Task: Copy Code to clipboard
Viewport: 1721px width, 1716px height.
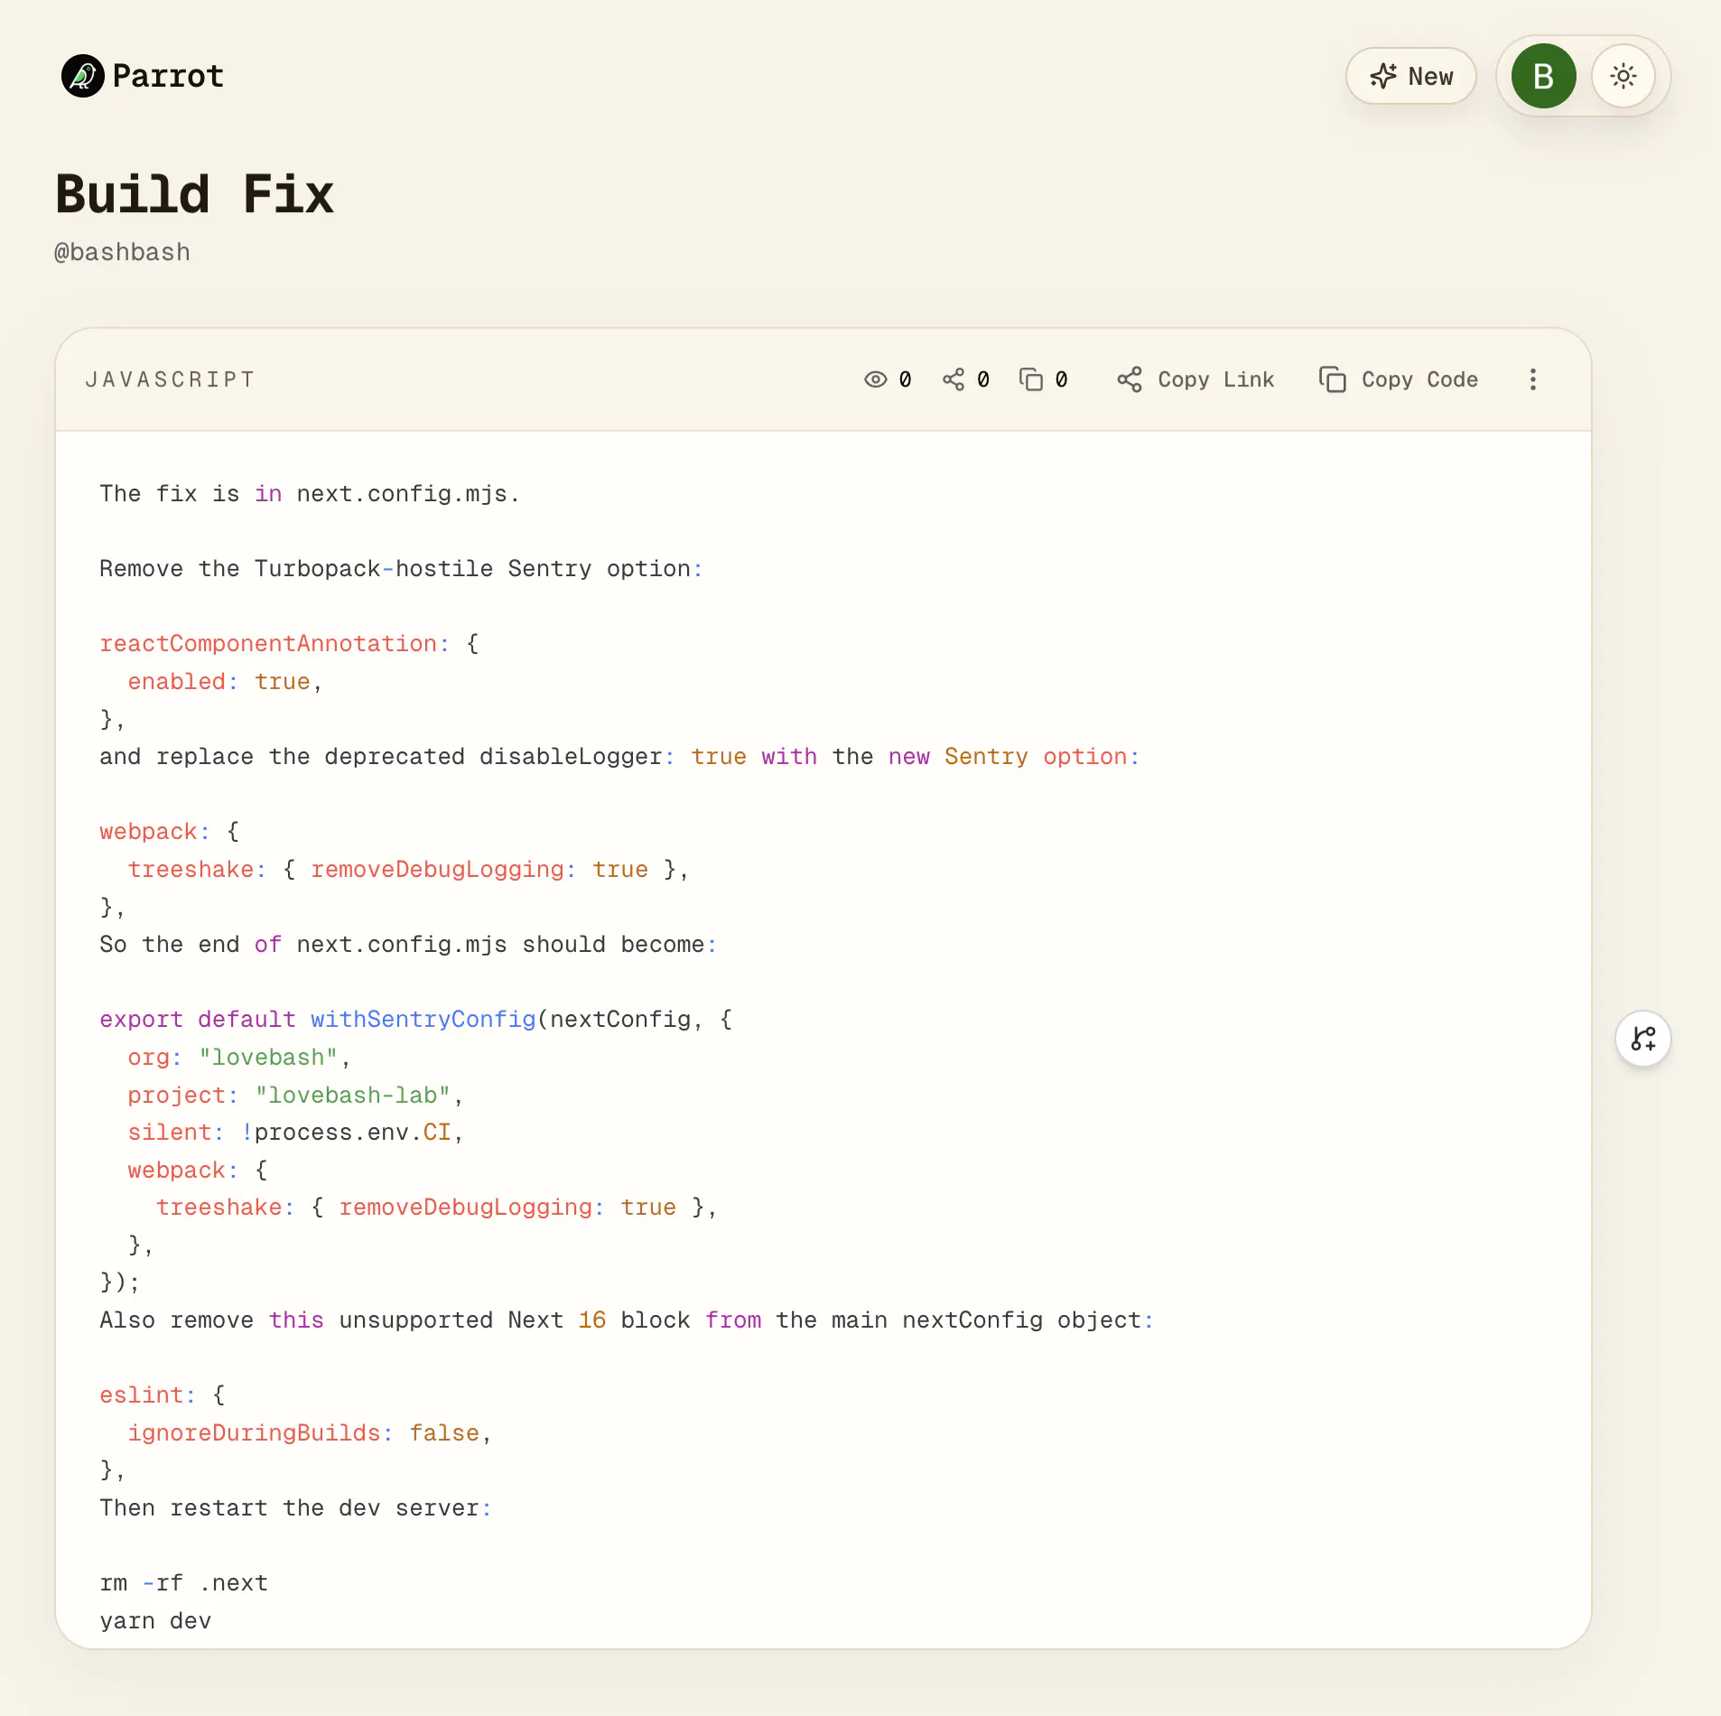Action: [x=1399, y=379]
